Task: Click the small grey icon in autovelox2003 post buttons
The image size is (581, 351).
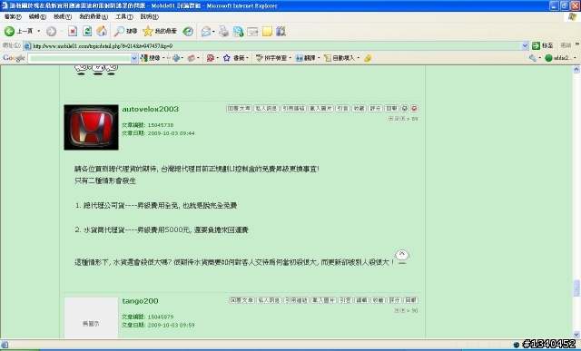Action: click(x=405, y=109)
